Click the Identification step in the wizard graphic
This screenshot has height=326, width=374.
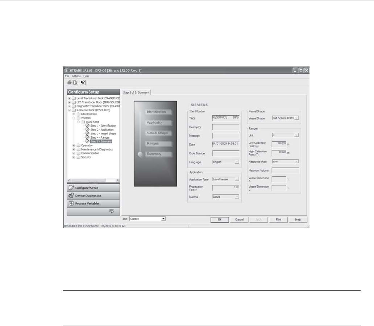pyautogui.click(x=158, y=112)
